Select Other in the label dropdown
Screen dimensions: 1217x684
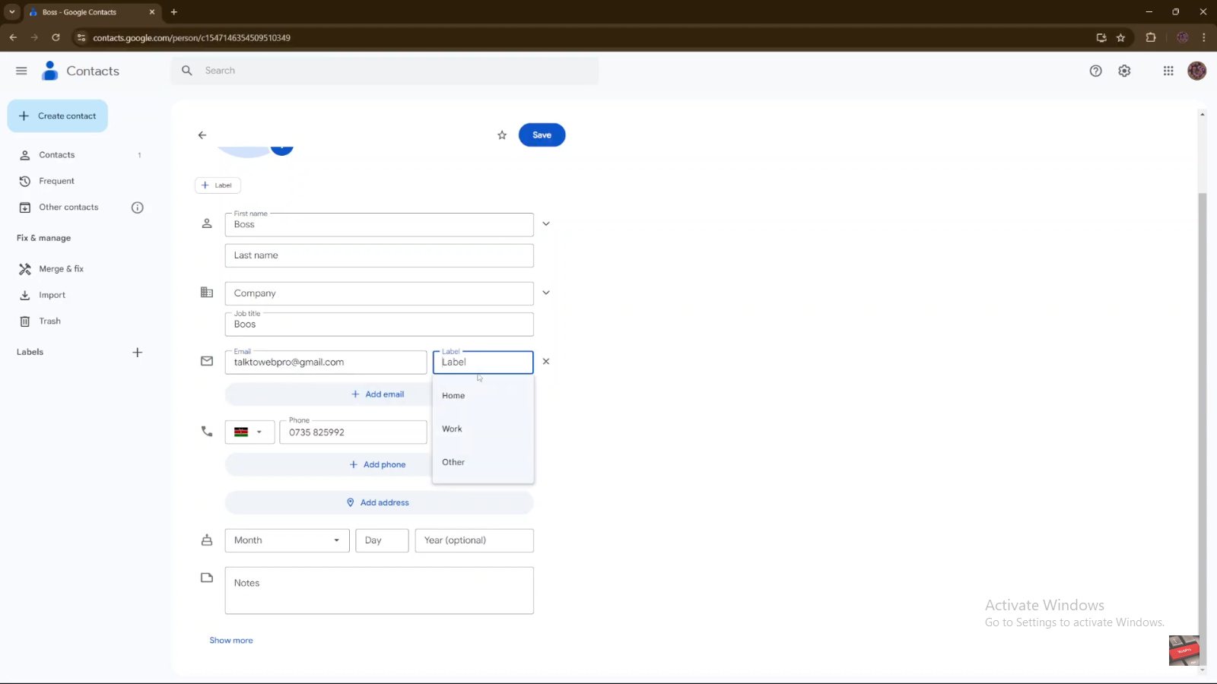[483, 462]
